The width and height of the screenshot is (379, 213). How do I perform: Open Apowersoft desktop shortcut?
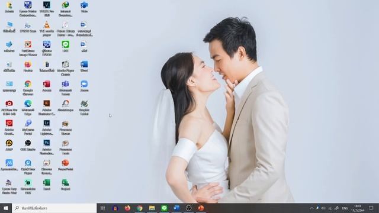tap(9, 165)
